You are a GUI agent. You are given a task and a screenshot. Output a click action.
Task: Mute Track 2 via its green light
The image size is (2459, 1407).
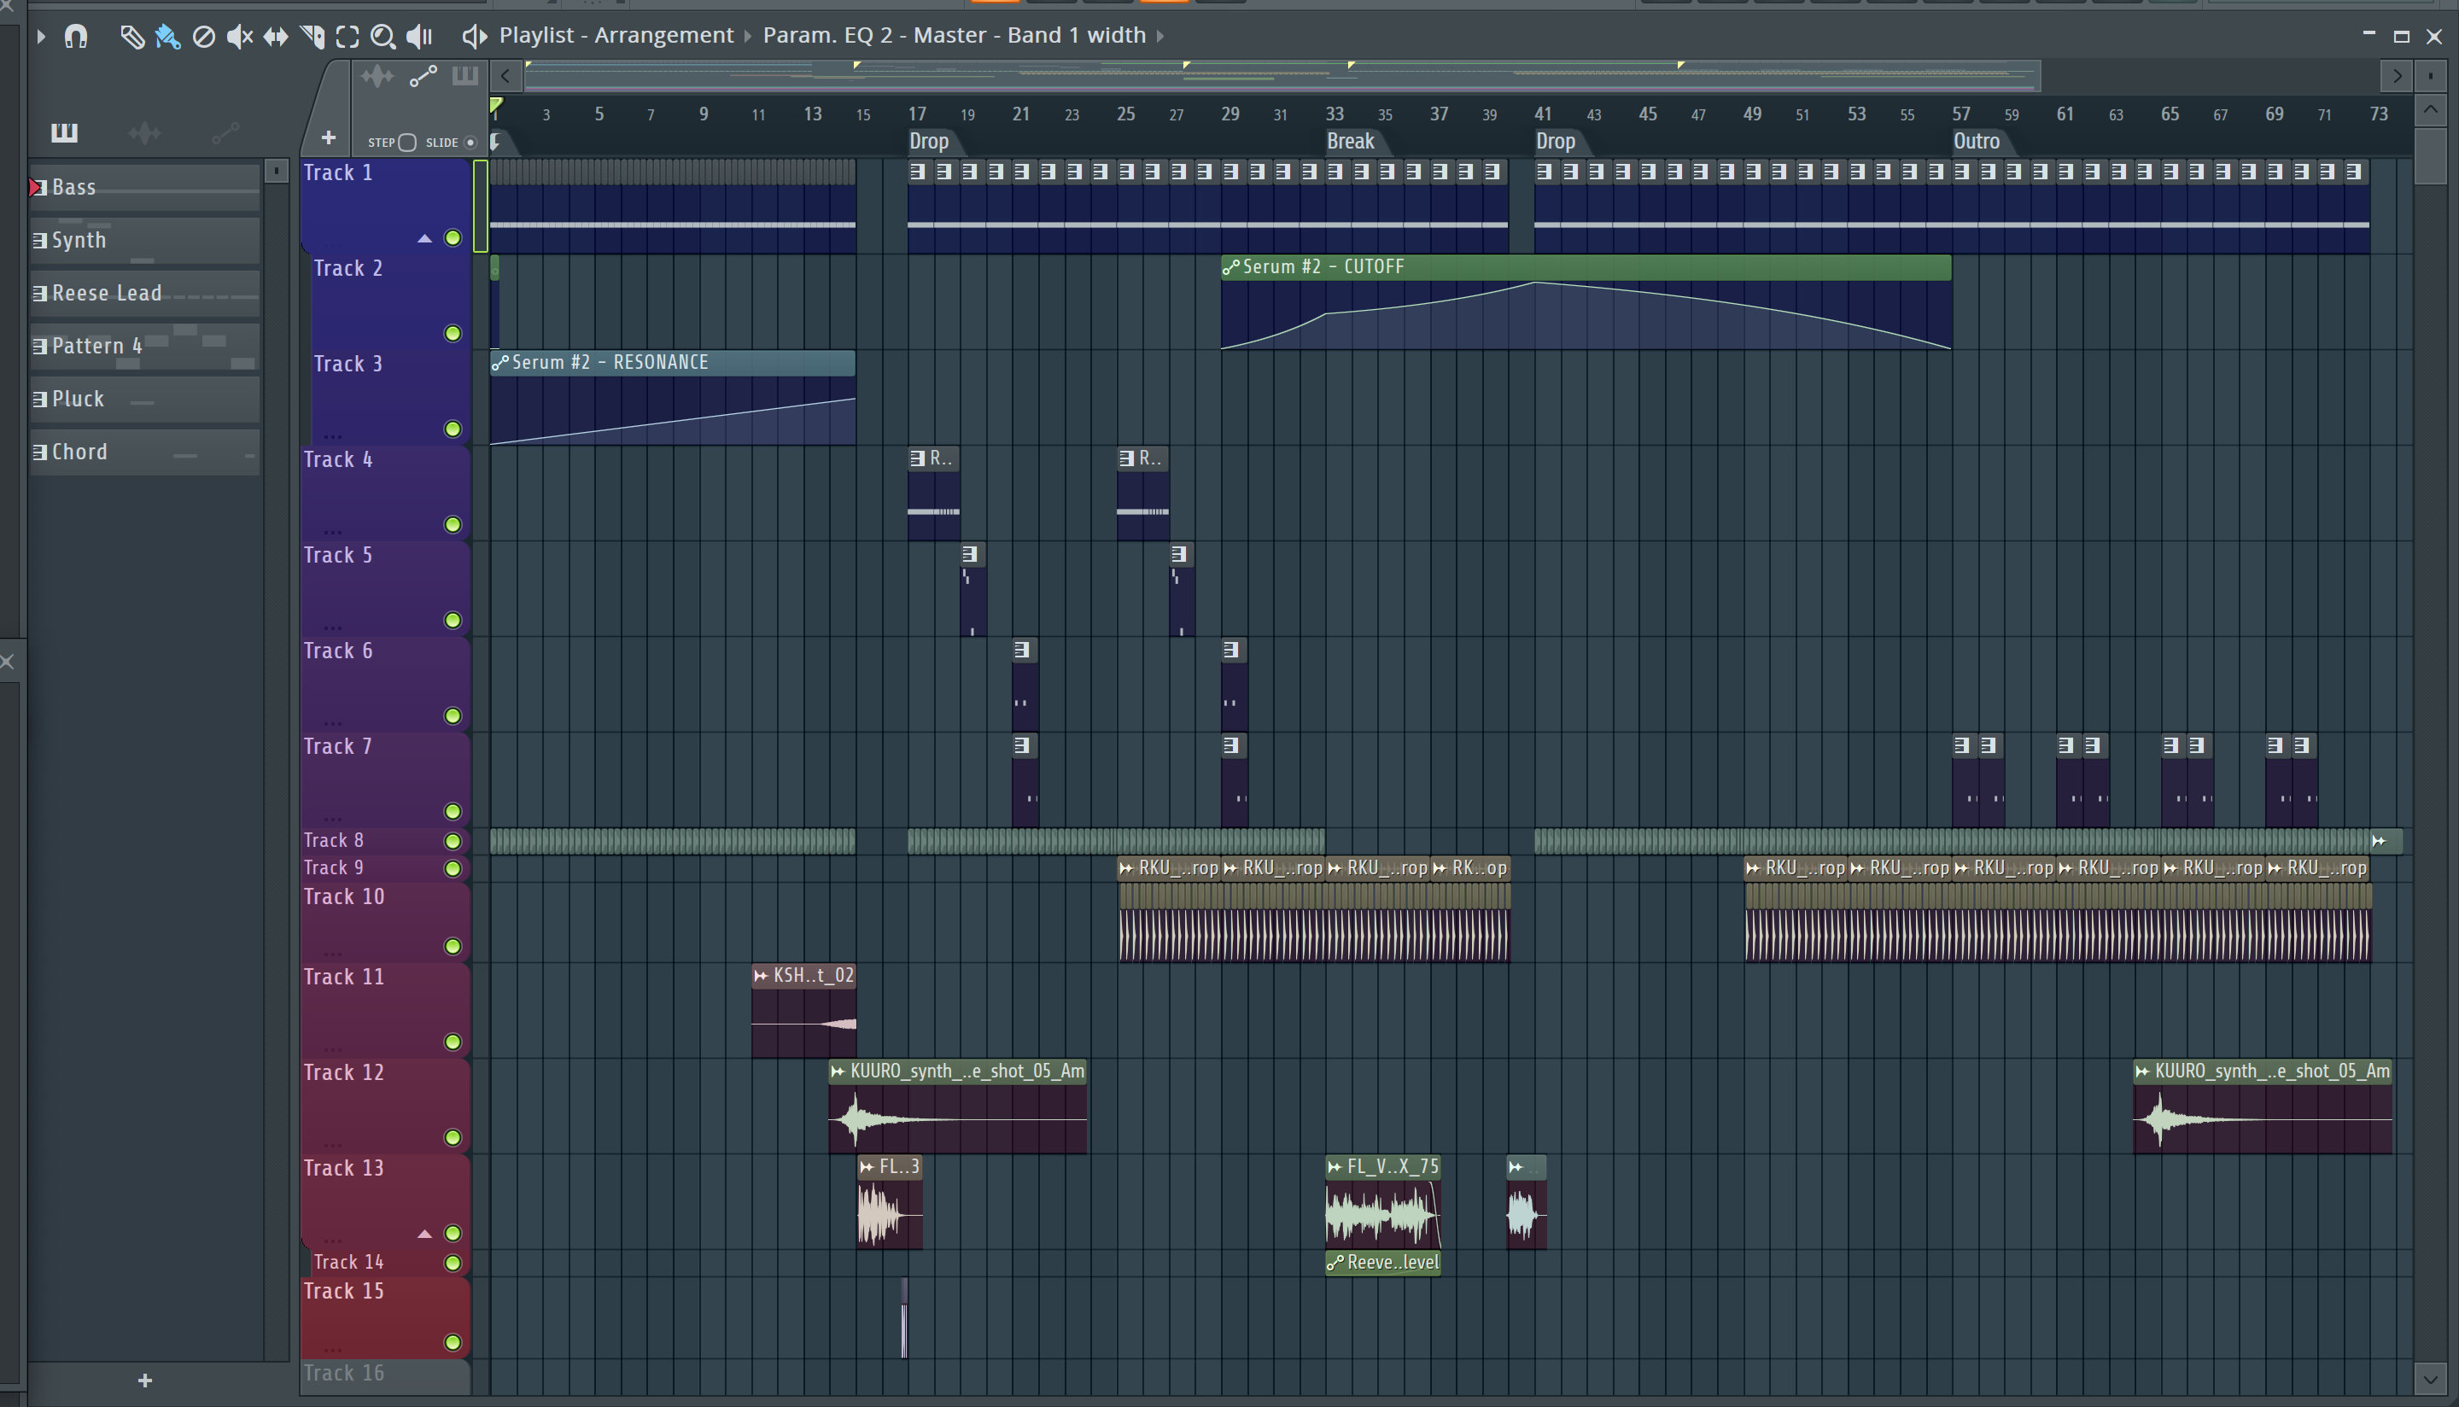coord(453,333)
